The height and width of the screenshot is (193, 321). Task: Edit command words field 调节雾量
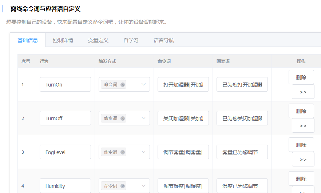183,152
